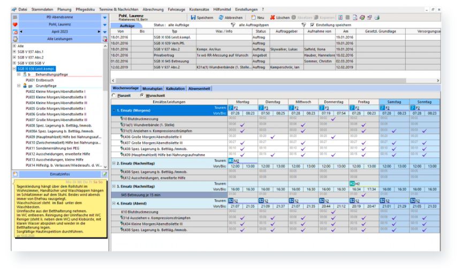Click the Abbrechen cancel icon
The image size is (462, 275).
pos(221,18)
